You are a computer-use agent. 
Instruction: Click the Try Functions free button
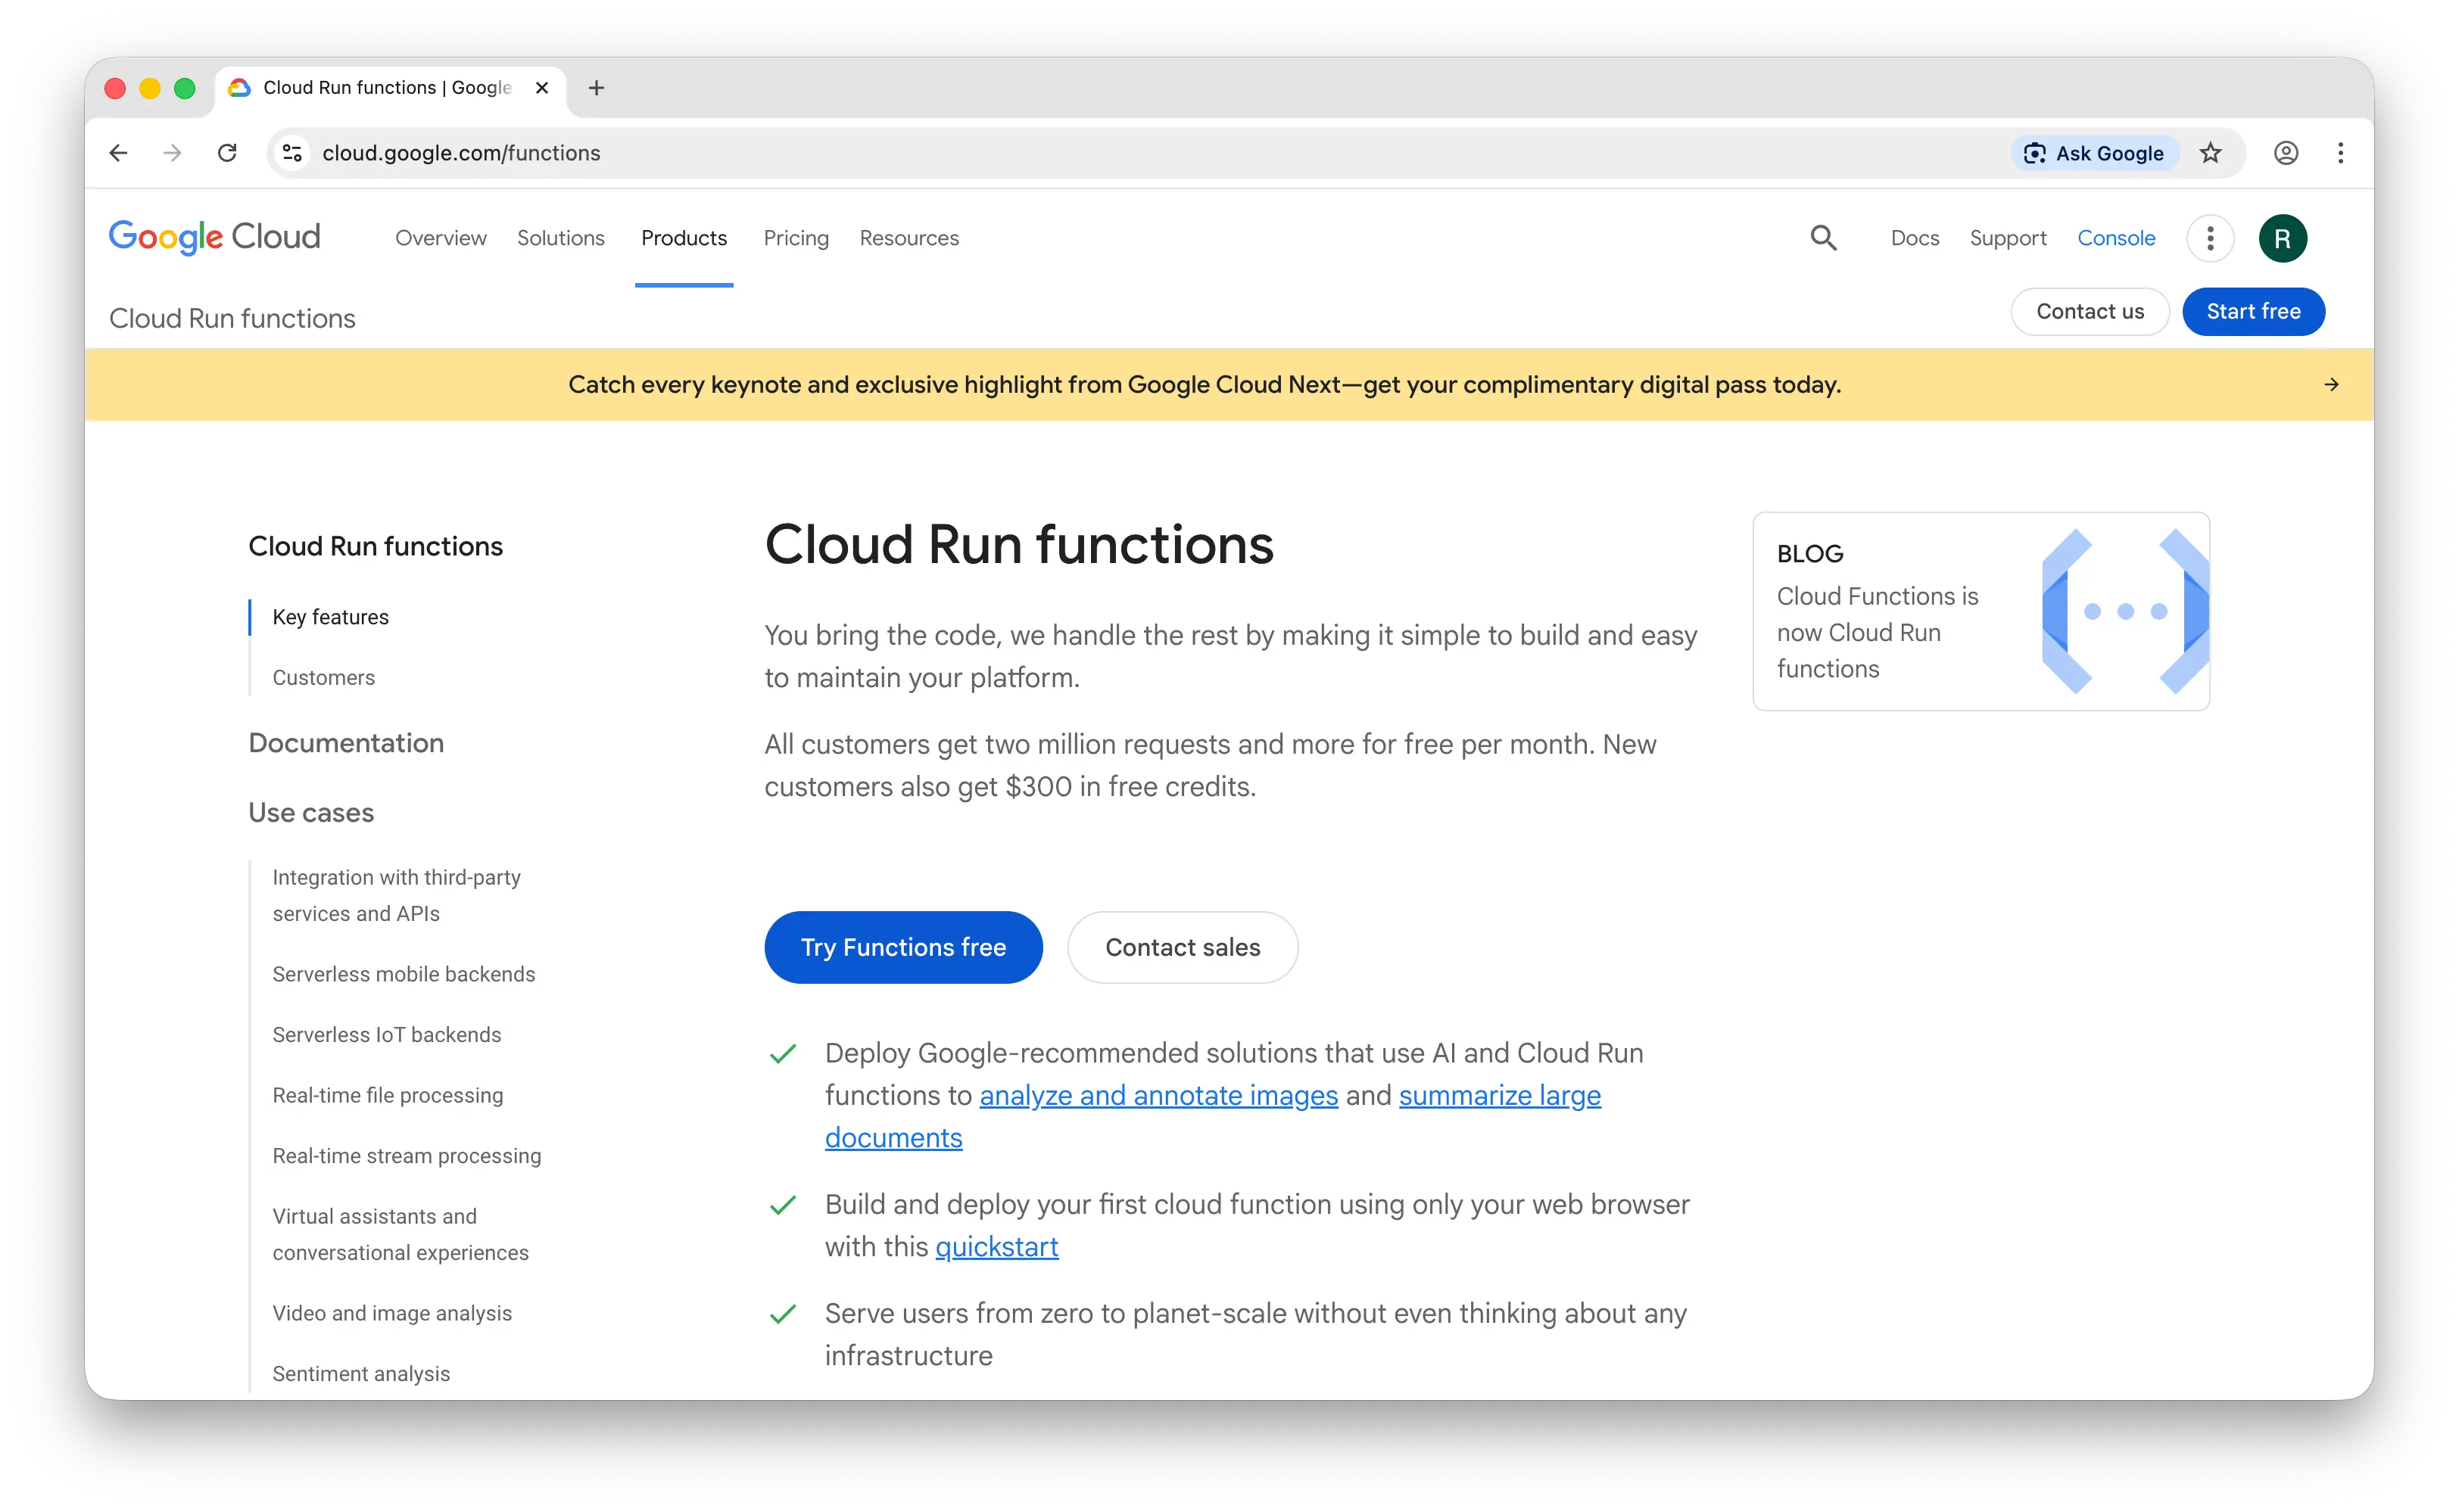point(902,947)
